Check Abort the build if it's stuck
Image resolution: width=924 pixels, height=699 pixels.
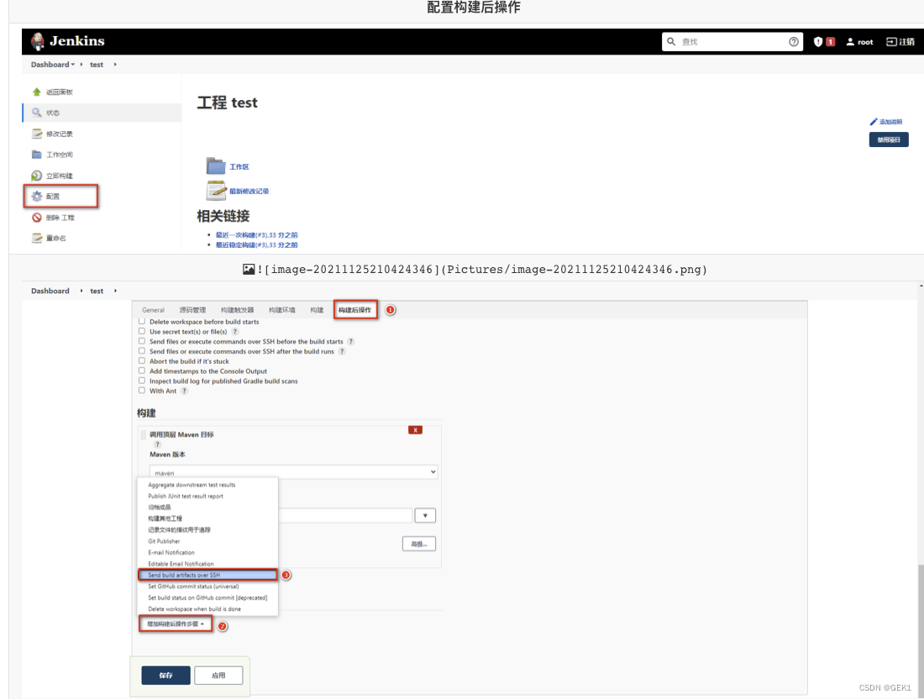pyautogui.click(x=141, y=360)
